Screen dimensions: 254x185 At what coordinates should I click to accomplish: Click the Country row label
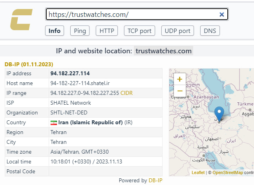tap(16, 123)
